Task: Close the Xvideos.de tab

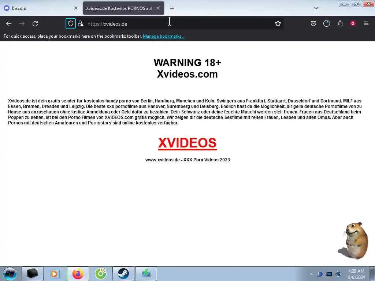Action: [158, 8]
